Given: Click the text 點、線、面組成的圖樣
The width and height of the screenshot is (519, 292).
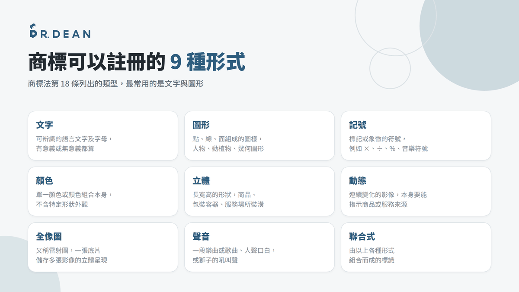Looking at the screenshot, I should point(228,139).
